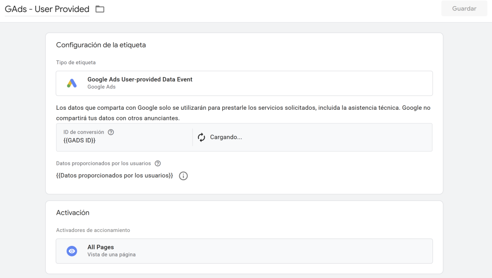
Task: Click the Configuración de la etiqueta heading
Action: [x=101, y=45]
